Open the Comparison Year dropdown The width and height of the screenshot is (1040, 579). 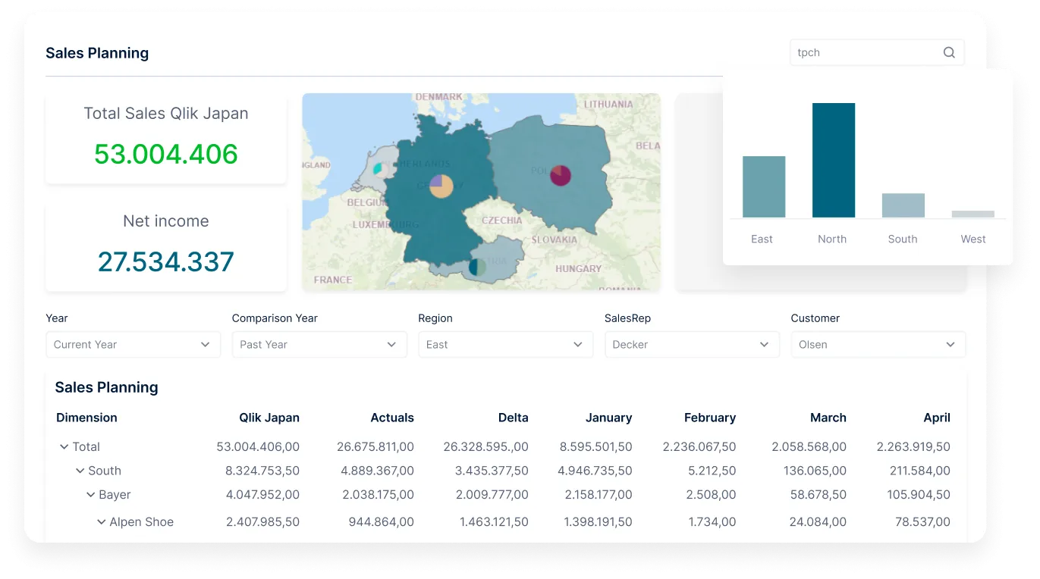[x=319, y=344]
